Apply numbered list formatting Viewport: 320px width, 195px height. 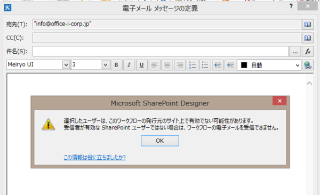pyautogui.click(x=193, y=65)
